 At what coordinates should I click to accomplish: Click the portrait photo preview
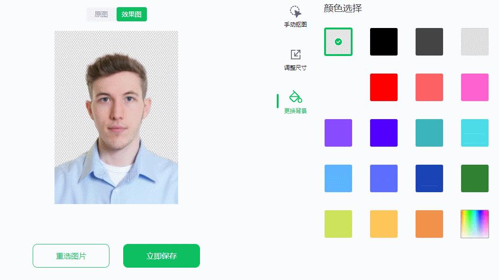[x=116, y=116]
